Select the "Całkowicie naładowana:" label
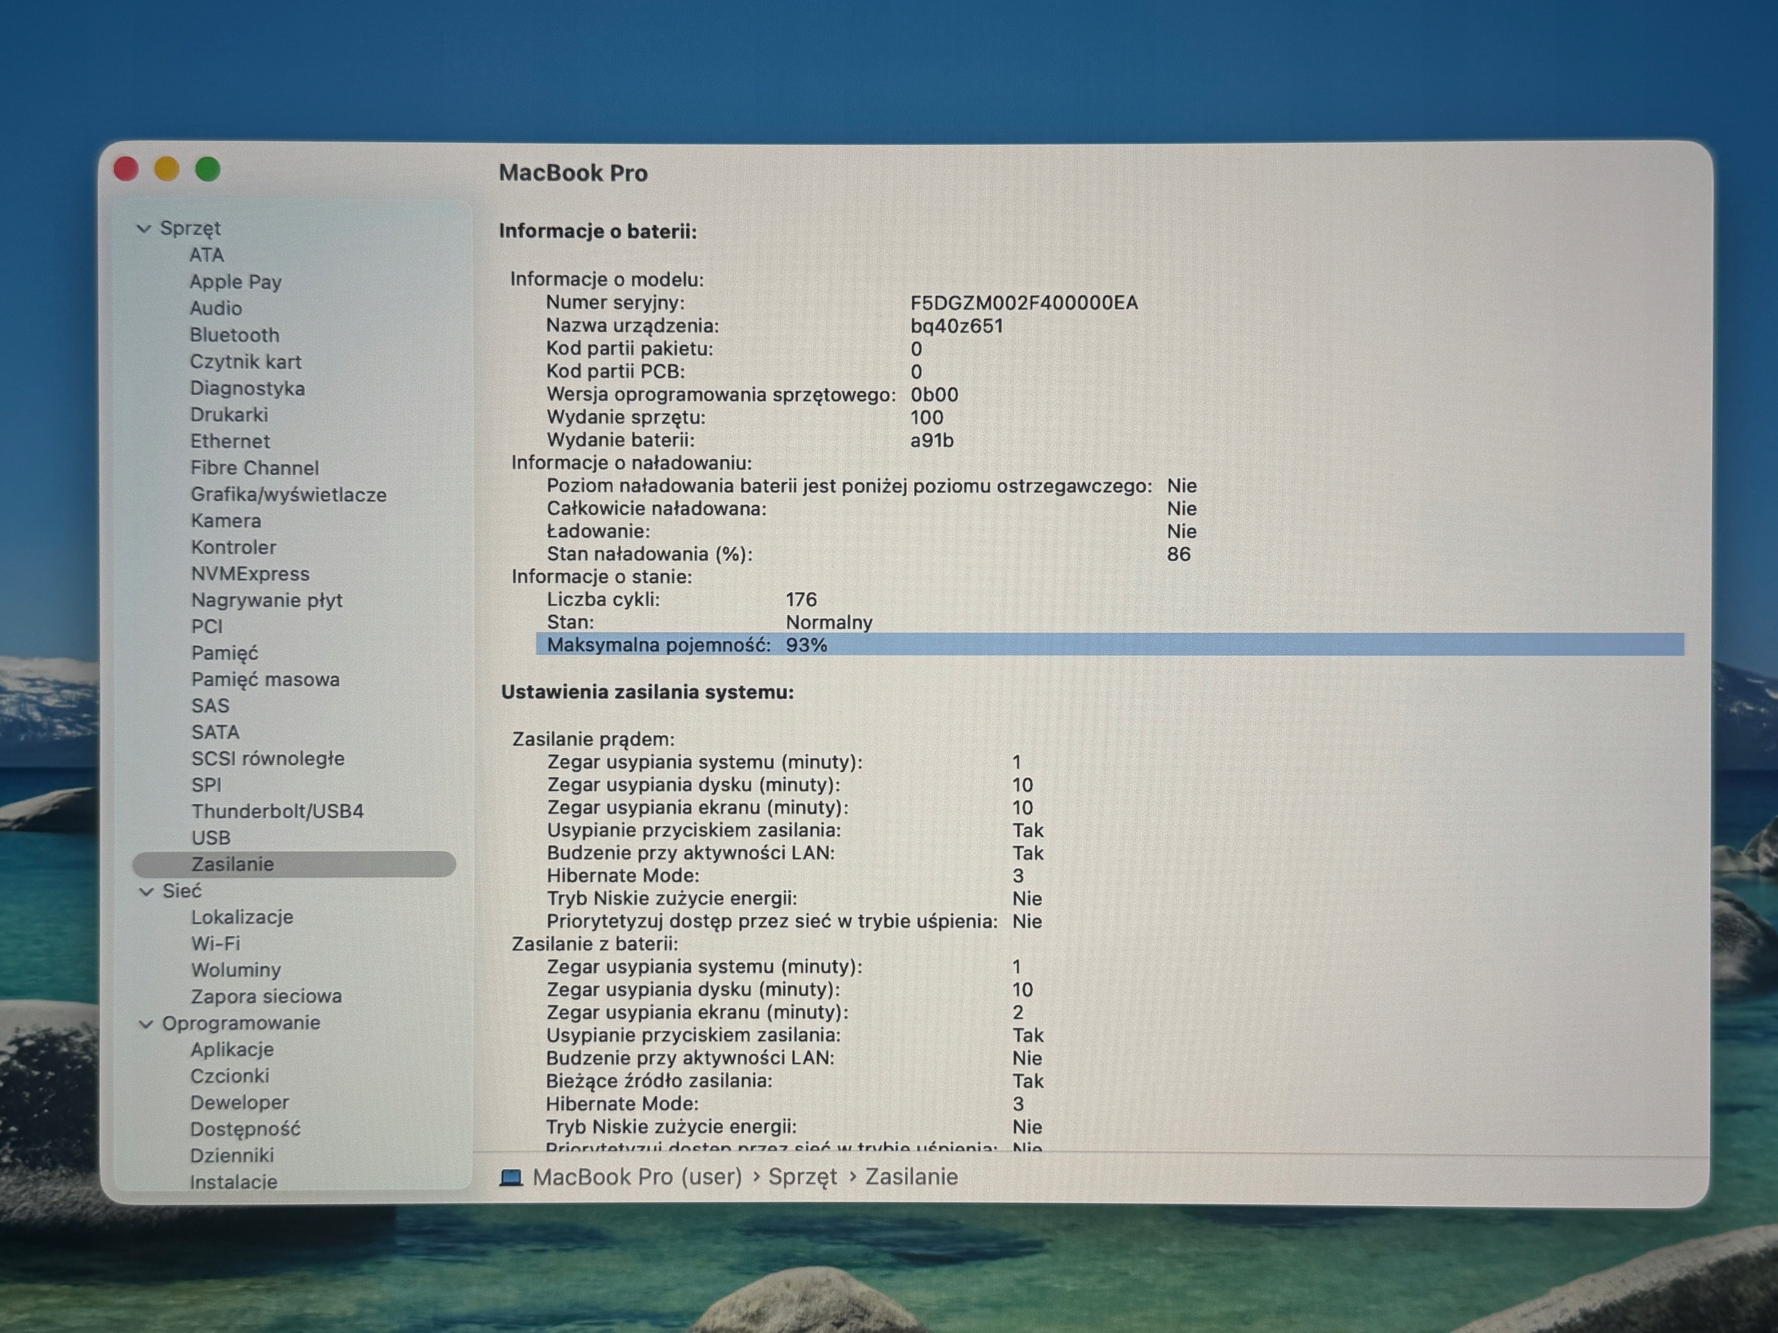Image resolution: width=1778 pixels, height=1333 pixels. pos(657,509)
